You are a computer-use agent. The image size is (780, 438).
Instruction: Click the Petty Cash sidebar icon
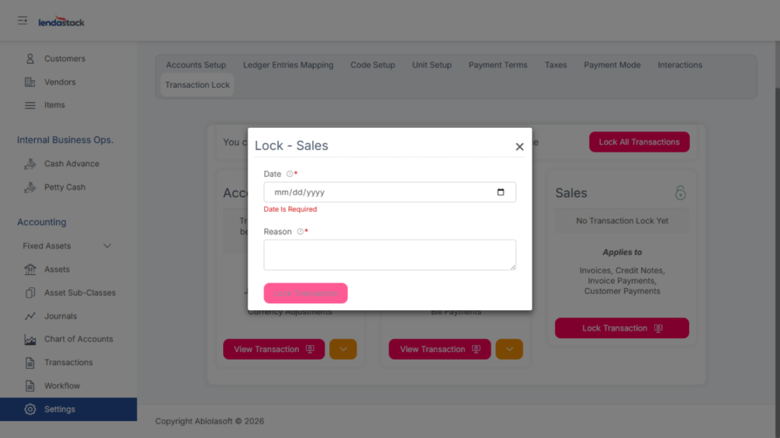[x=30, y=187]
